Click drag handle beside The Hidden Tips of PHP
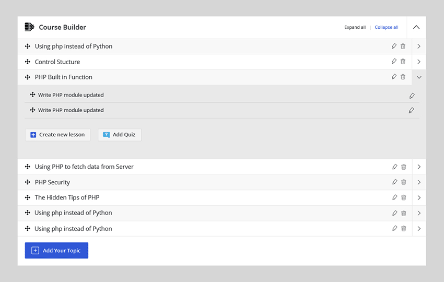 (28, 197)
